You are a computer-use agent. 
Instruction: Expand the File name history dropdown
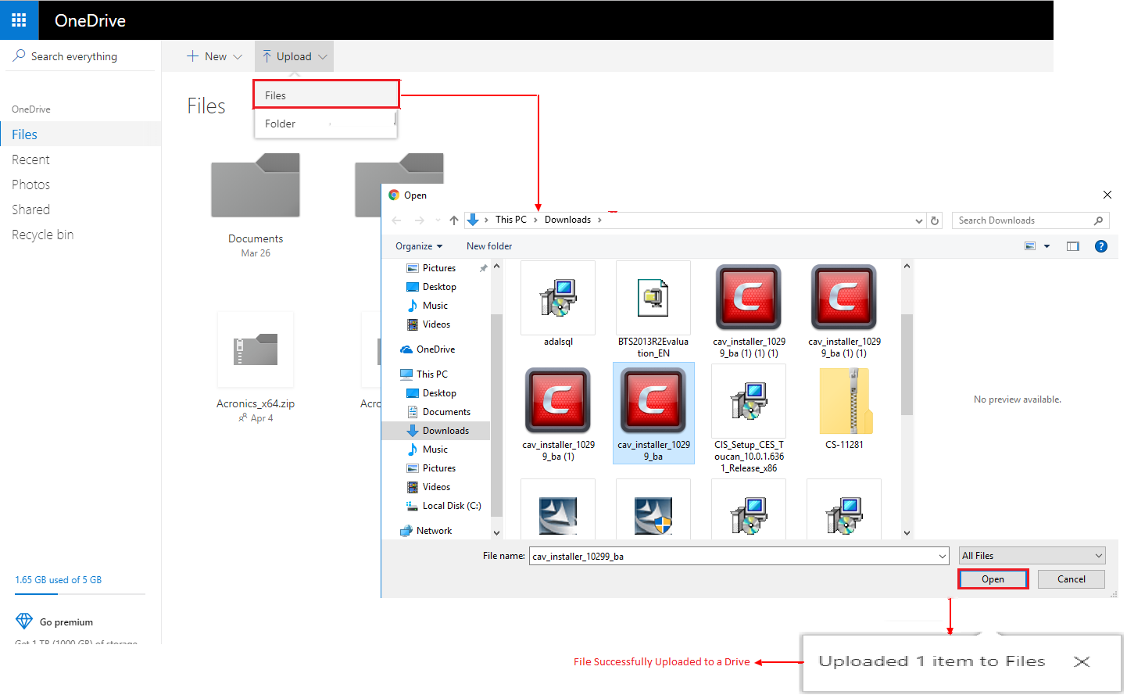[942, 556]
